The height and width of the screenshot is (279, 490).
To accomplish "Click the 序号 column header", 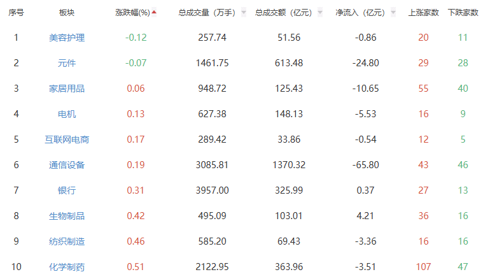I will (x=16, y=13).
